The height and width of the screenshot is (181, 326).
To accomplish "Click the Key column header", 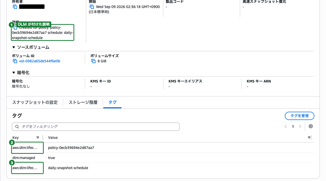I will [16, 138].
